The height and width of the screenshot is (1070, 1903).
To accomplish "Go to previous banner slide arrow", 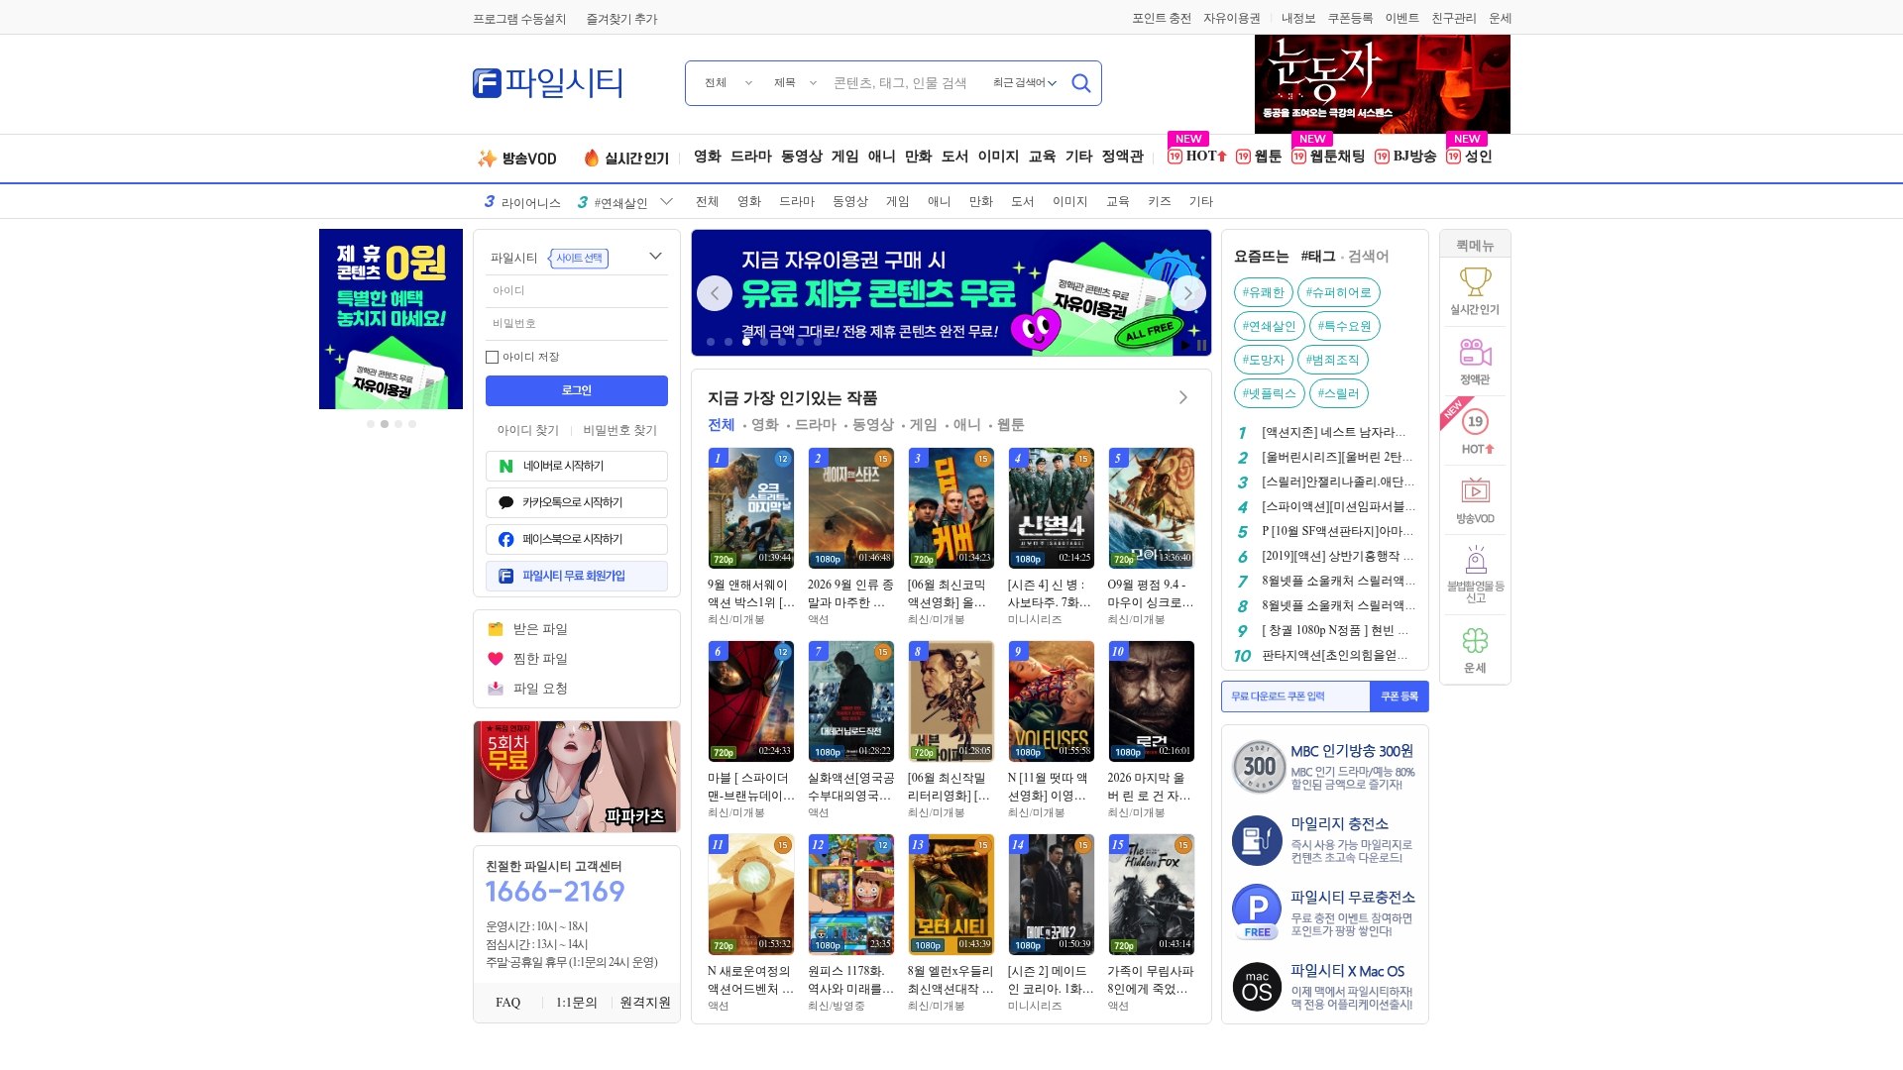I will tap(714, 293).
